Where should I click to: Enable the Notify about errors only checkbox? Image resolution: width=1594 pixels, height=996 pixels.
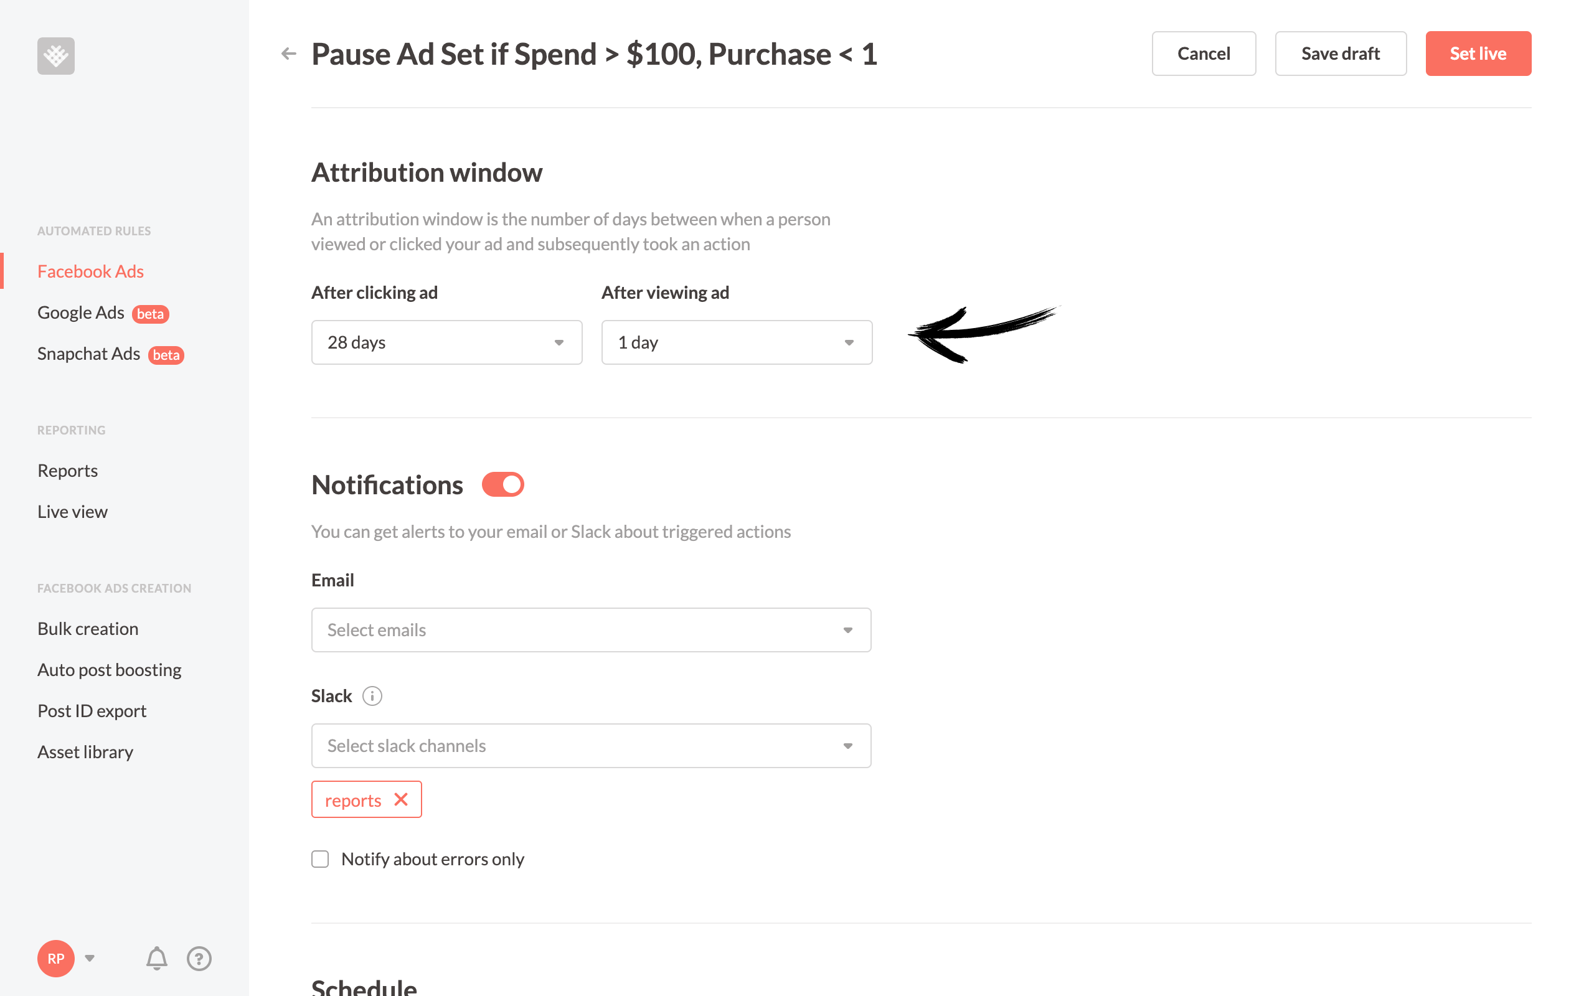point(319,858)
